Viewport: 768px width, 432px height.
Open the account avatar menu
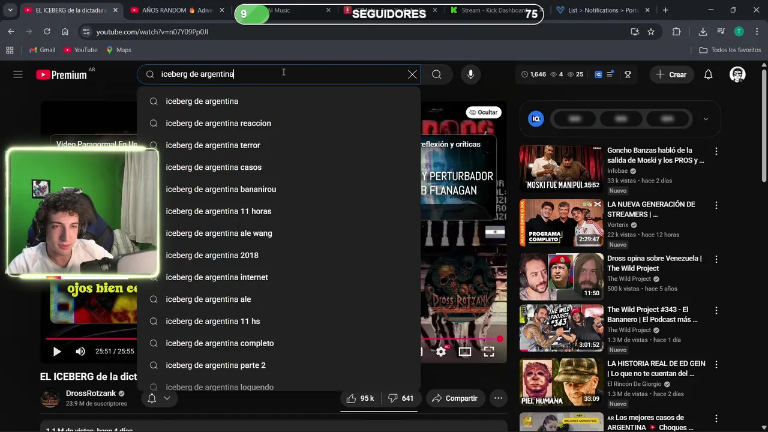(737, 74)
